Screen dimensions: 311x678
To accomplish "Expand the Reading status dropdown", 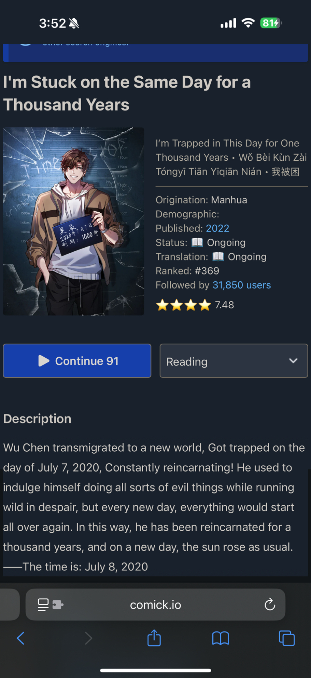I will (234, 361).
